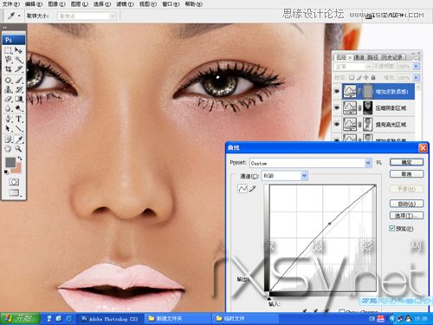Image resolution: width=433 pixels, height=325 pixels.
Task: Hide the selected top curves layer
Action: 337,91
